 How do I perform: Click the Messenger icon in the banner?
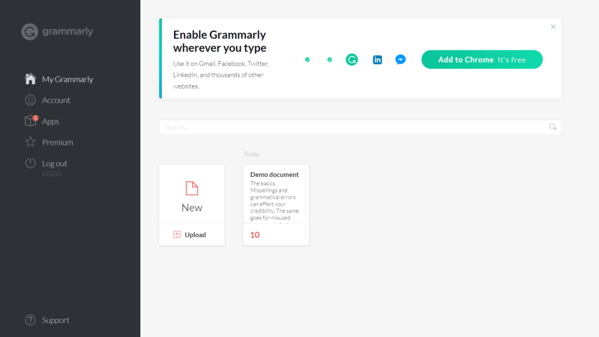click(400, 59)
